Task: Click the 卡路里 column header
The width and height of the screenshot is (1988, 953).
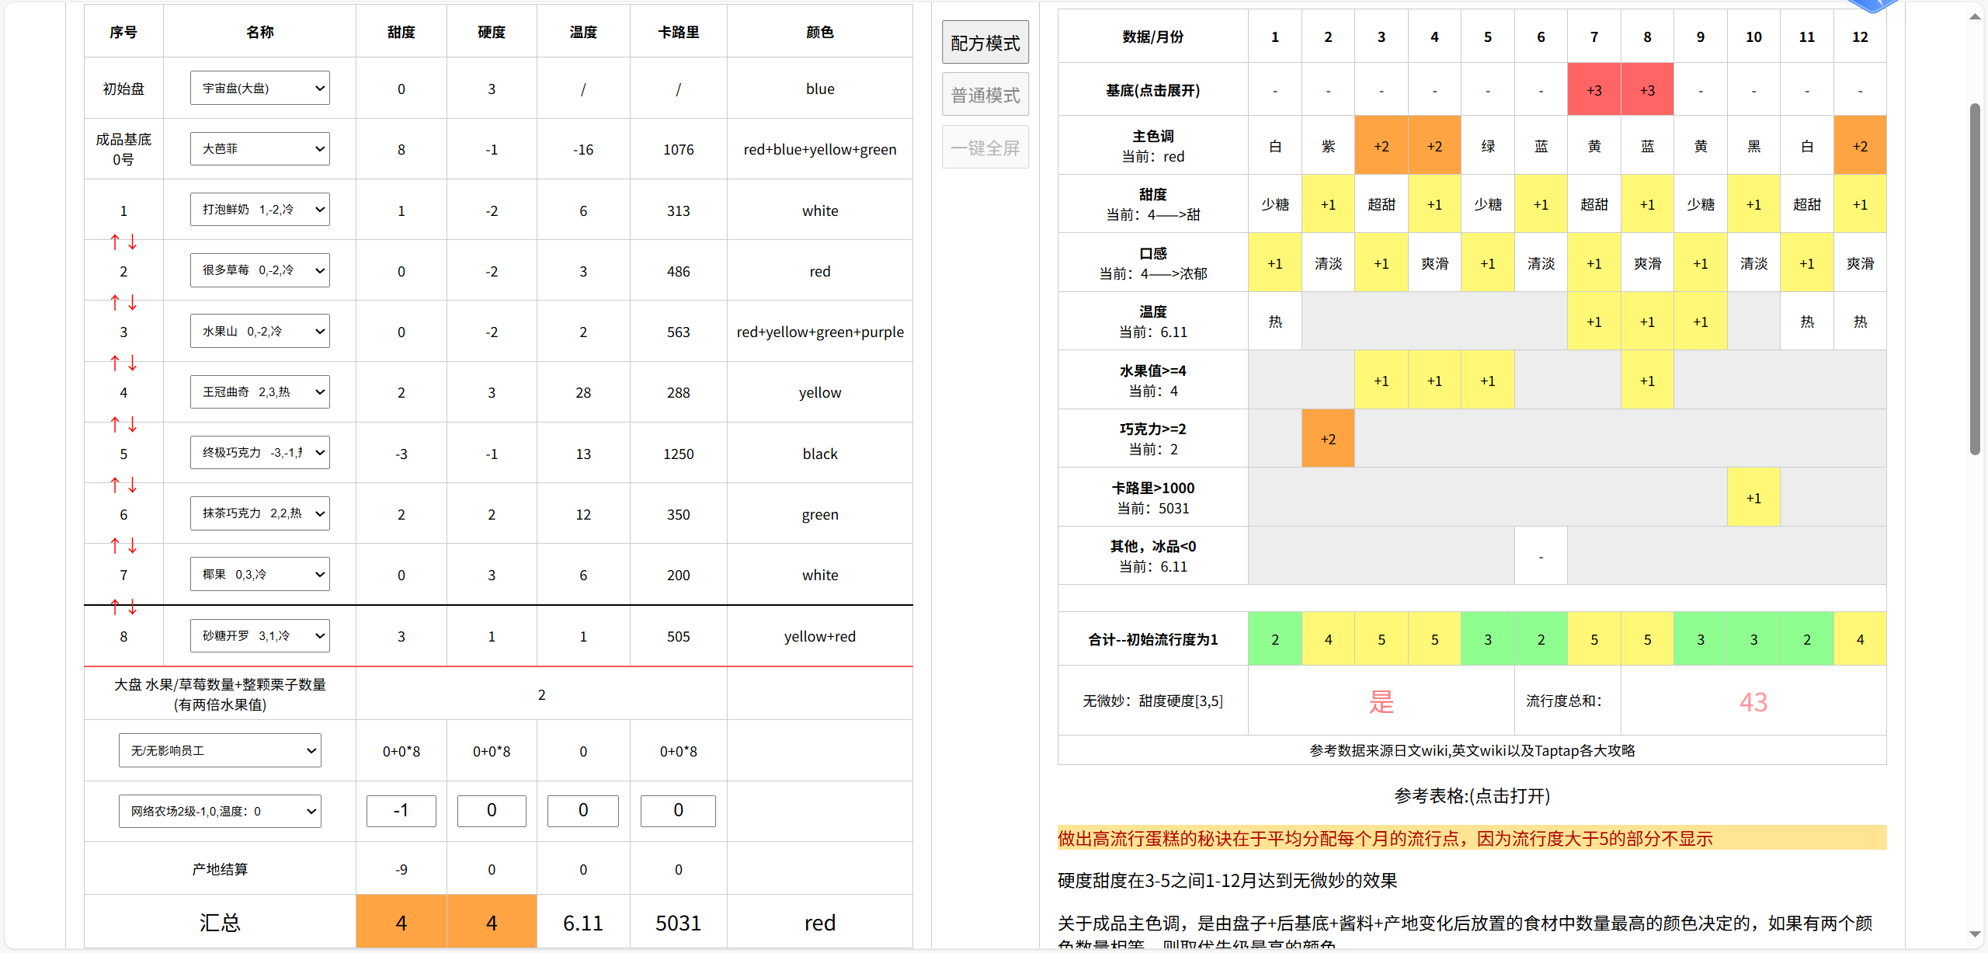Action: click(x=678, y=32)
